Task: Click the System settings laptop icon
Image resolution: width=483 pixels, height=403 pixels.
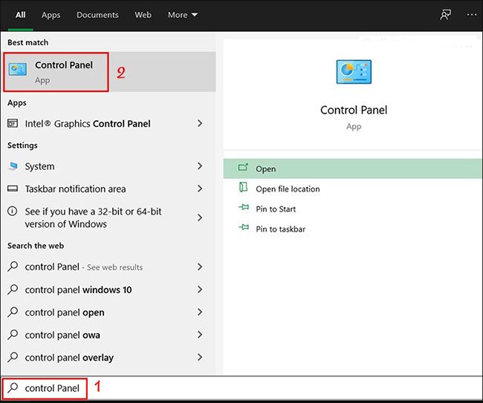Action: 13,166
